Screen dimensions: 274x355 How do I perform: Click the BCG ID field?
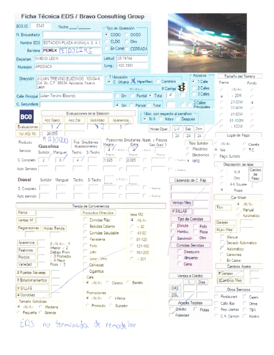point(40,26)
